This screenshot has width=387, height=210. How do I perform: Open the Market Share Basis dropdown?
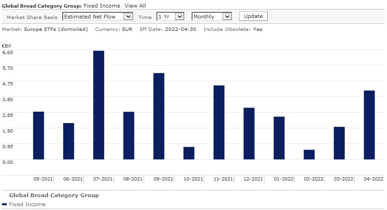[x=97, y=17]
